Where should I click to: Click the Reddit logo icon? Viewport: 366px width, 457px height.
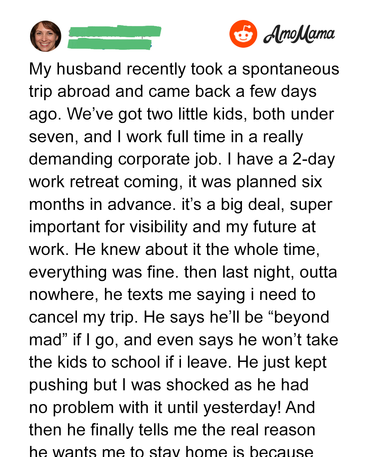[x=243, y=34]
